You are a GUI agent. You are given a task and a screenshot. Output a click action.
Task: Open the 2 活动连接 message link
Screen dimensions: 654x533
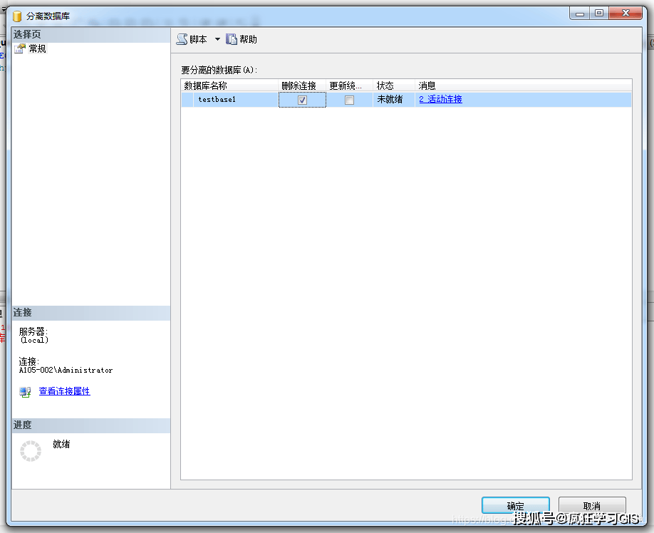[x=440, y=99]
